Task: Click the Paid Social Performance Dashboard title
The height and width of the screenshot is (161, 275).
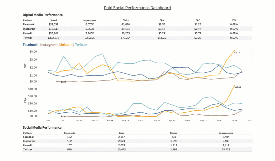Action: pos(137,8)
